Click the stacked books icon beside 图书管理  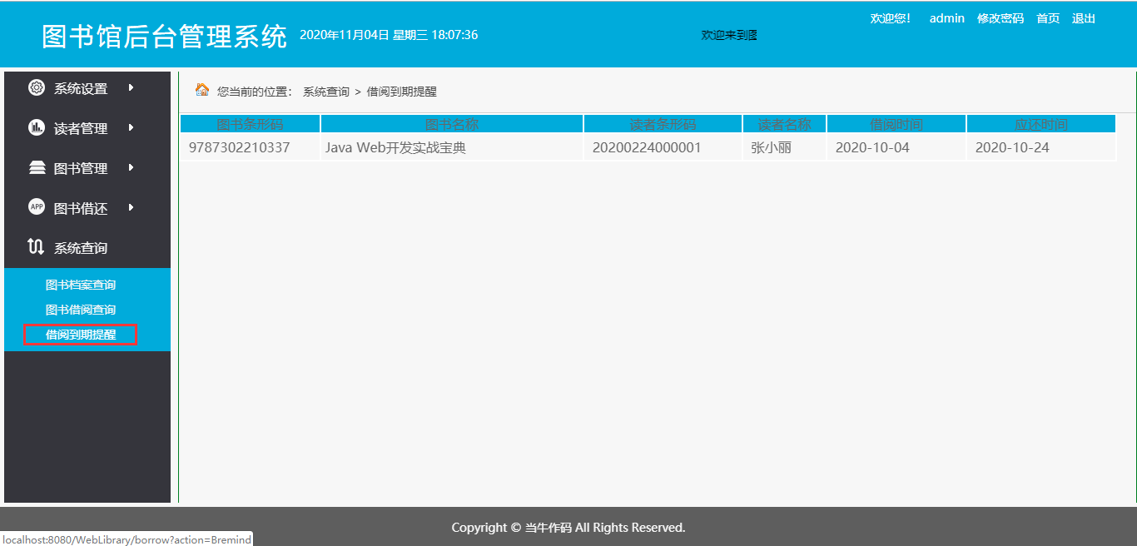37,167
